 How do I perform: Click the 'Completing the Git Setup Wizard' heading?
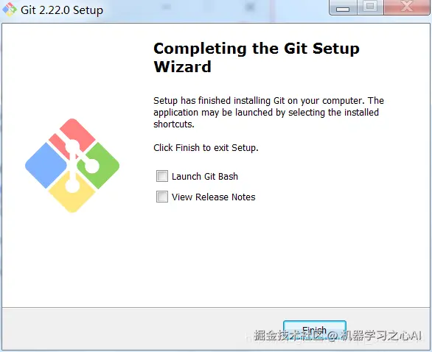pos(257,57)
